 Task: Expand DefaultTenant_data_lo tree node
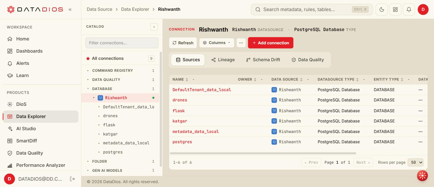(x=99, y=107)
